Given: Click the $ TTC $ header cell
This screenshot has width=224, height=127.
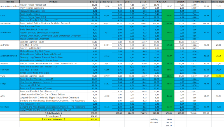Looking at the screenshot, I should pos(143,2).
